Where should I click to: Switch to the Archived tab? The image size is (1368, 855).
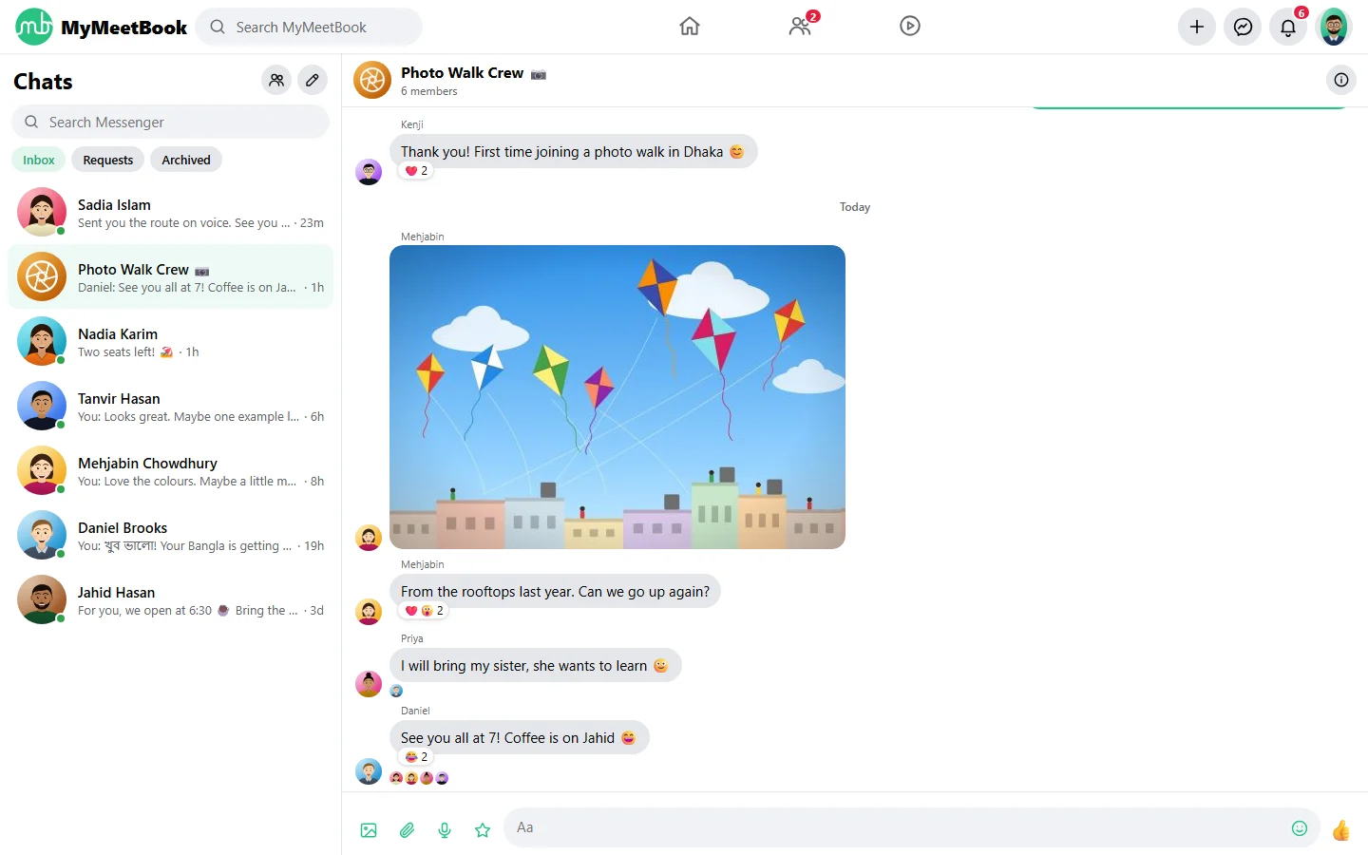186,160
